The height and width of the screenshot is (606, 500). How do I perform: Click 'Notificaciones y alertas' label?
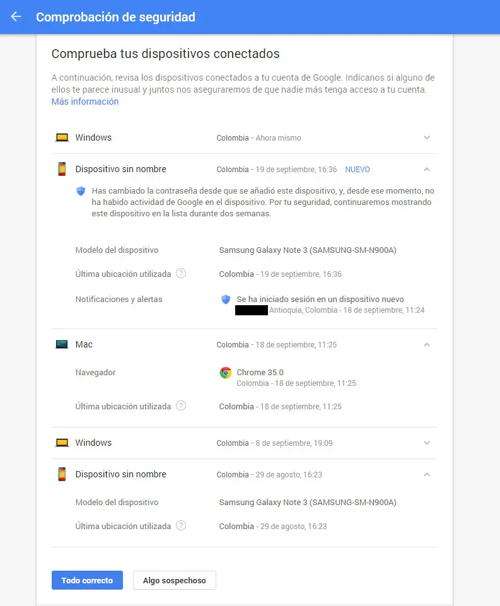[119, 299]
